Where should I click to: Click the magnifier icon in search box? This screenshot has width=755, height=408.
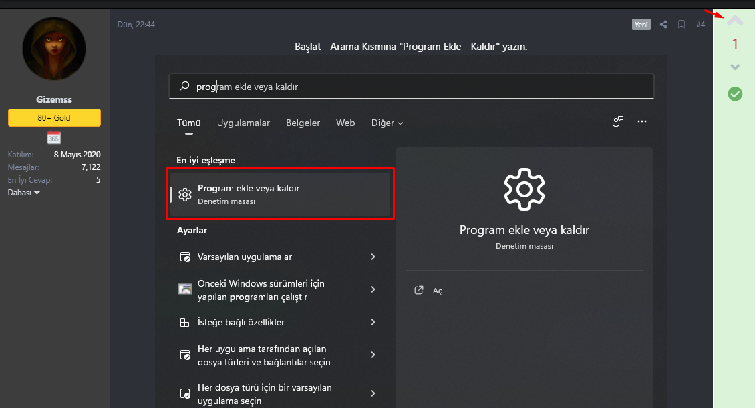pyautogui.click(x=184, y=87)
